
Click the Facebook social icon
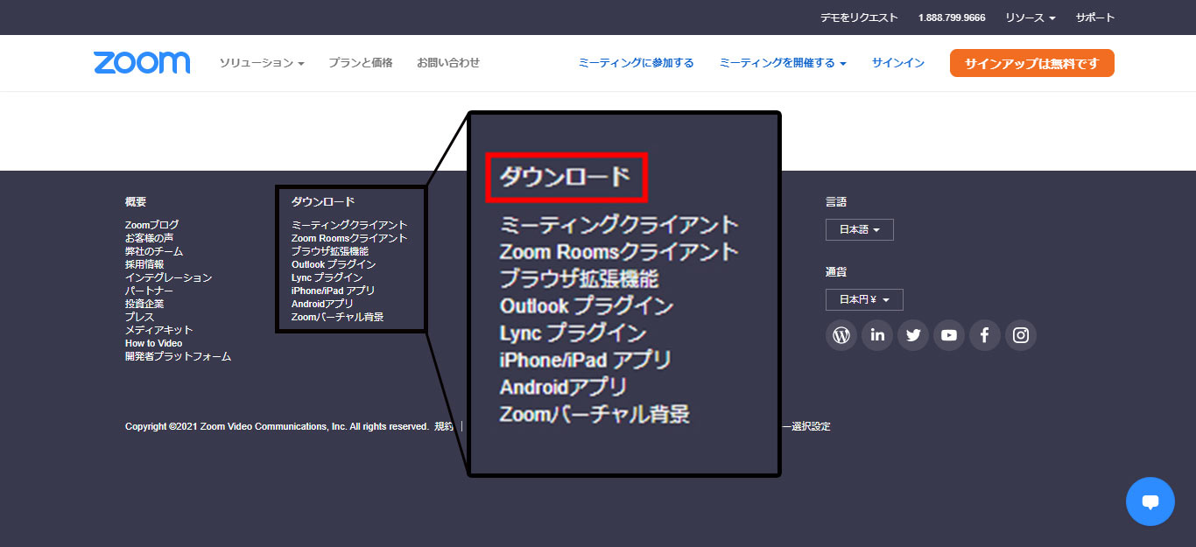click(x=985, y=335)
